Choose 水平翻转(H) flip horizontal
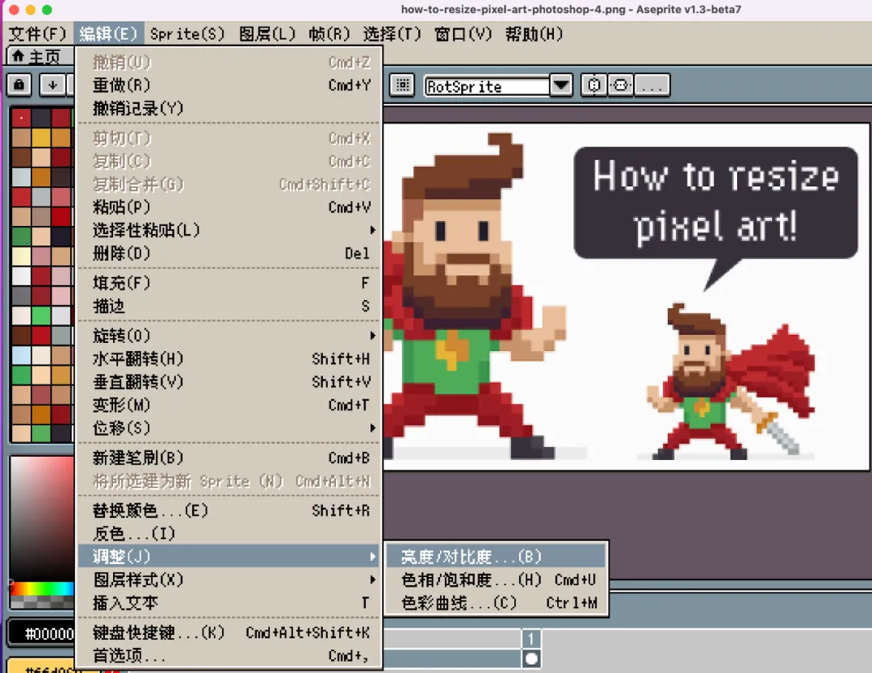The image size is (872, 673). (228, 359)
